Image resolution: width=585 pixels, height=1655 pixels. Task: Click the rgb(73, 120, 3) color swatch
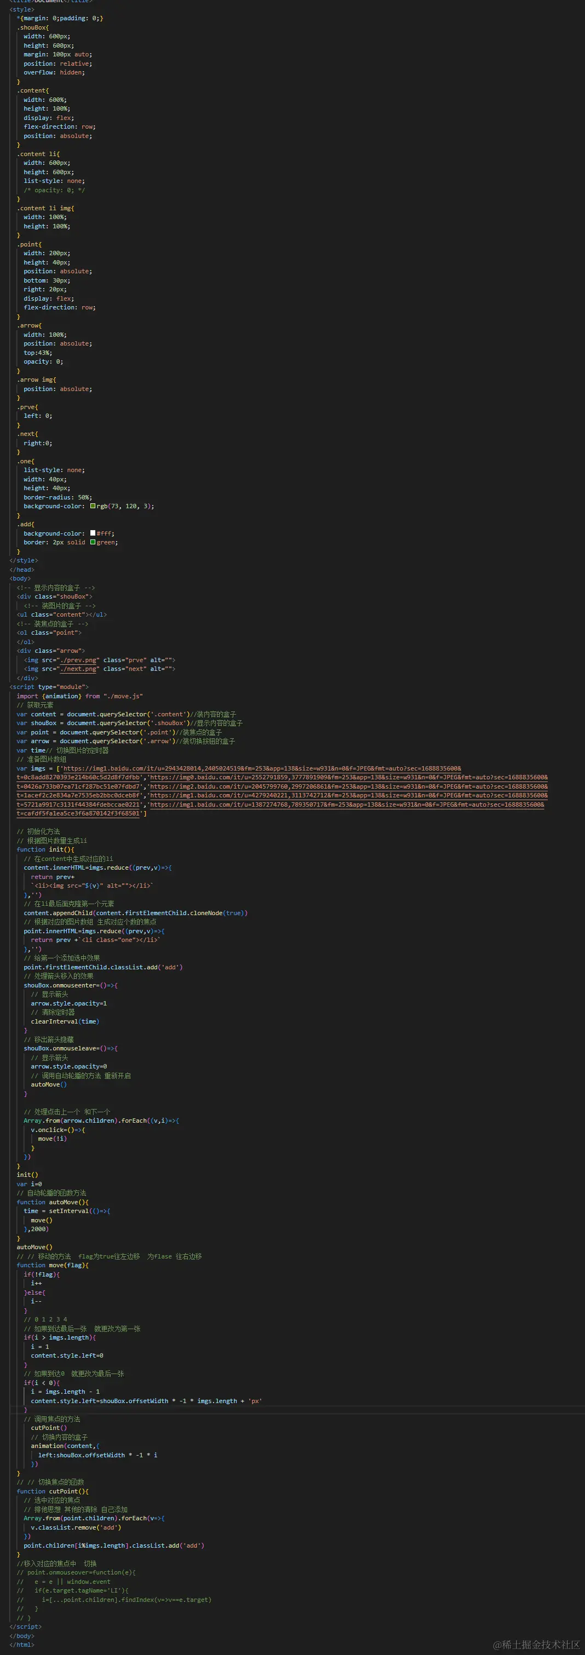click(x=93, y=506)
